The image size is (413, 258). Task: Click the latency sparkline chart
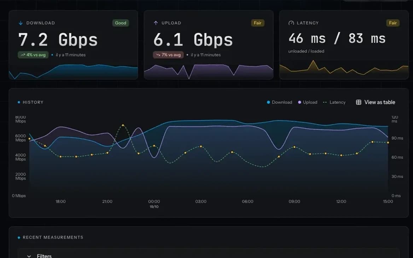point(344,69)
